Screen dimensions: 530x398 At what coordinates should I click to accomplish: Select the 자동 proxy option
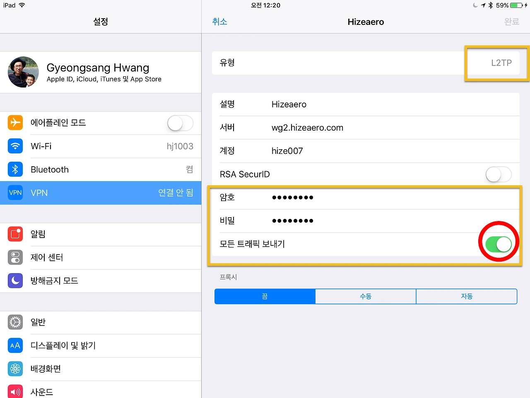pyautogui.click(x=467, y=296)
